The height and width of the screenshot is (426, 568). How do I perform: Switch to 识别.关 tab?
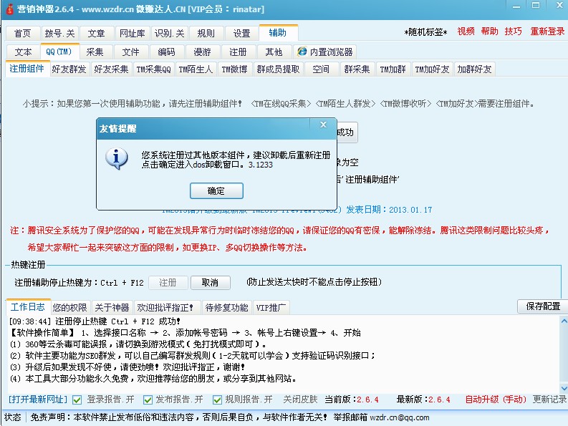point(169,34)
